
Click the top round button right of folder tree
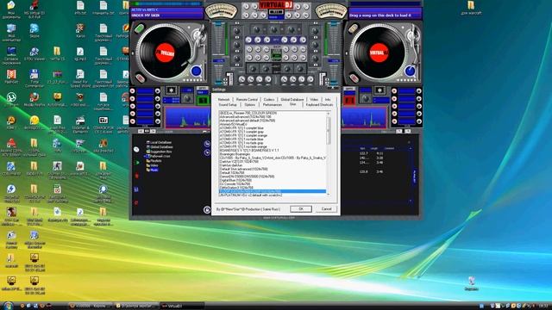(x=207, y=144)
